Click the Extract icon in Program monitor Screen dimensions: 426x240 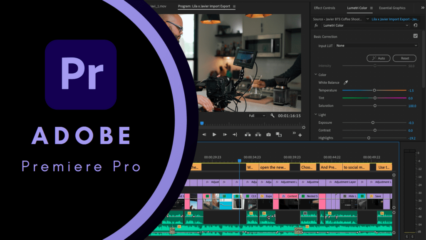coord(258,135)
